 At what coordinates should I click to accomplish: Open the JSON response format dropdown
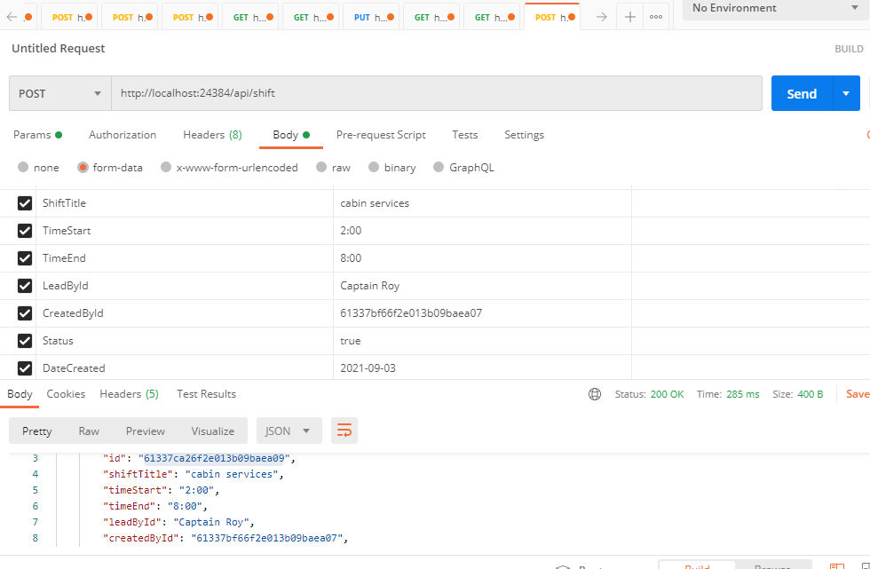coord(289,431)
